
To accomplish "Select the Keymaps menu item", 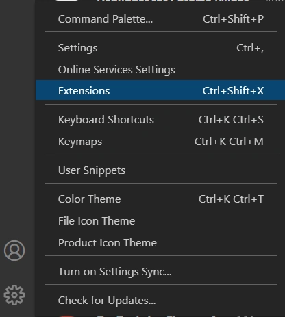I will point(161,142).
